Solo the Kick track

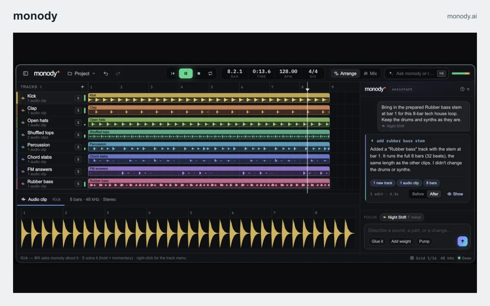click(x=78, y=98)
